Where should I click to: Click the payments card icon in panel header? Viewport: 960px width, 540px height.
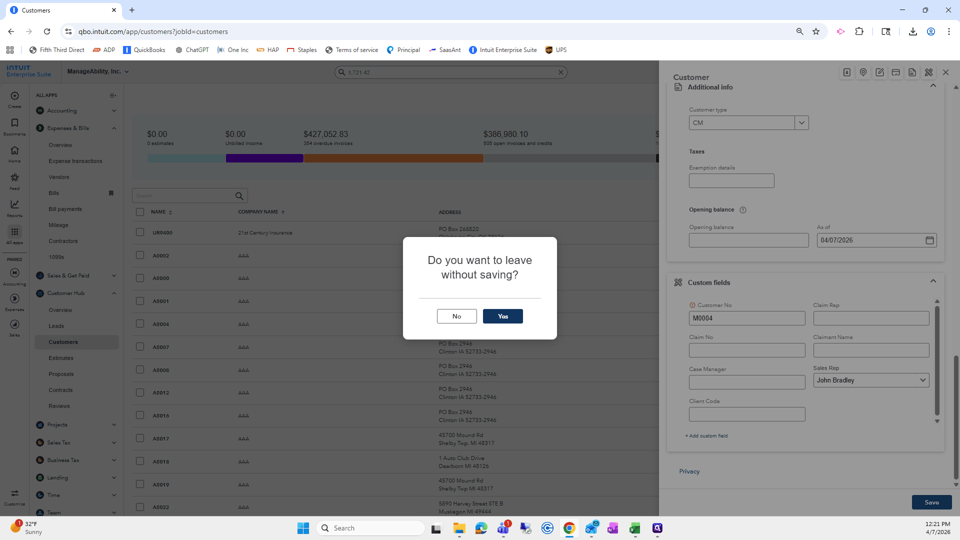[896, 72]
